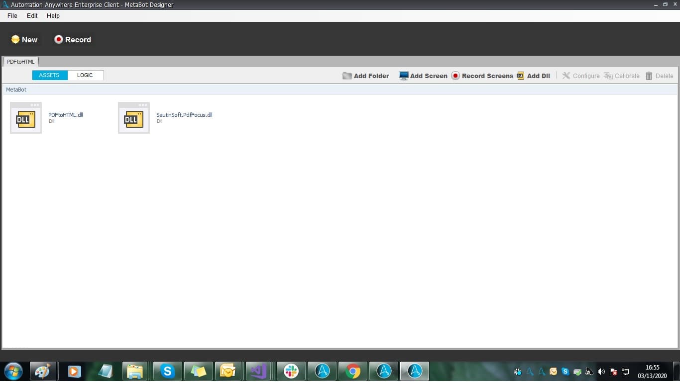Close the MetaBot Designer window
This screenshot has height=382, width=680.
coord(674,4)
